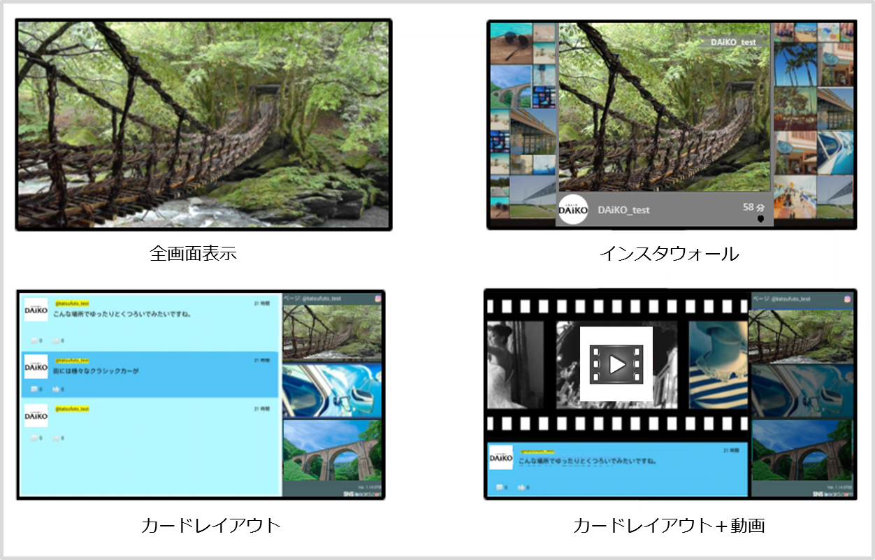Viewport: 875px width, 560px height.
Task: Click the comment icon on the highlighted second post
Action: (x=35, y=389)
